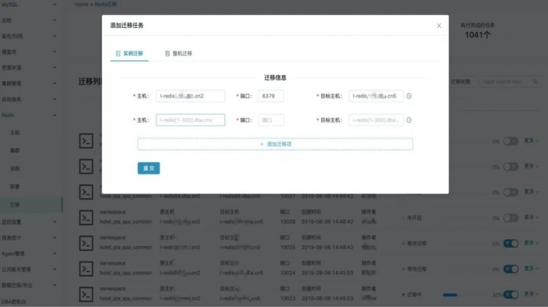548x307 pixels.
Task: Focus the filled 主机 field ending .cn2
Action: pos(191,96)
